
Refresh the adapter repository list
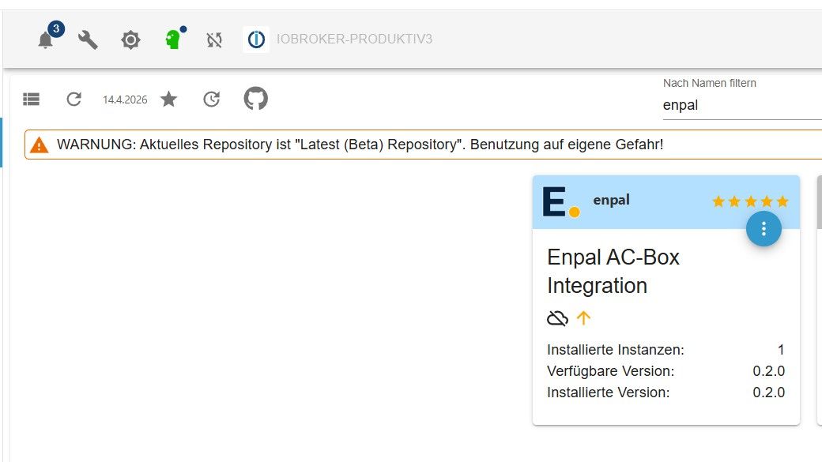[x=74, y=99]
